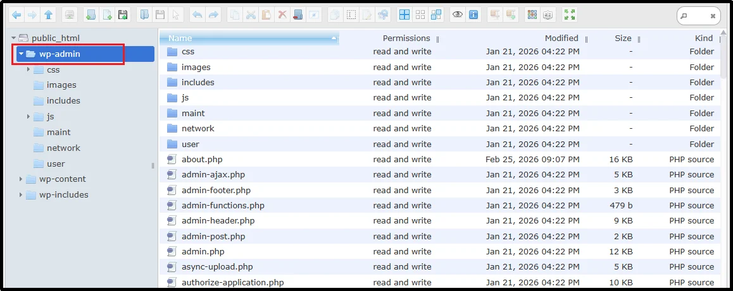
Task: Select wp-content in the folder tree
Action: 62,179
